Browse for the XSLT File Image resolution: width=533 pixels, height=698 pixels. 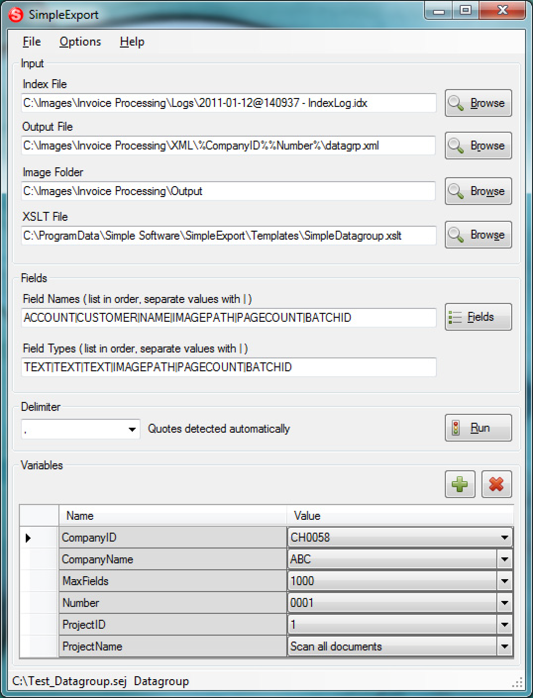(478, 235)
